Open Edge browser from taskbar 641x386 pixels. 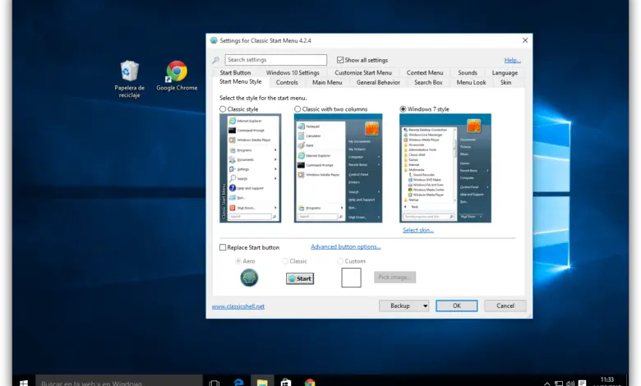coord(238,382)
